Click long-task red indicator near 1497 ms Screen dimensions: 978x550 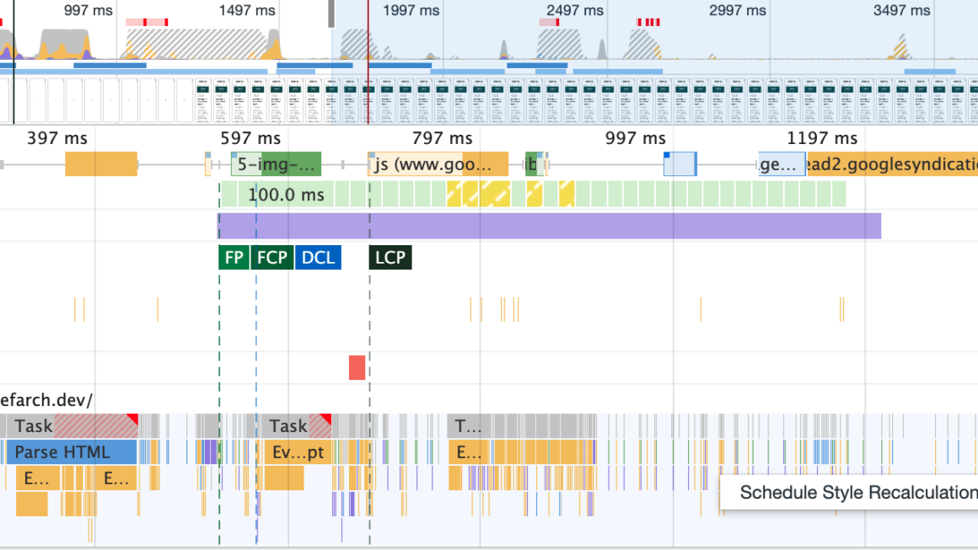pyautogui.click(x=148, y=23)
